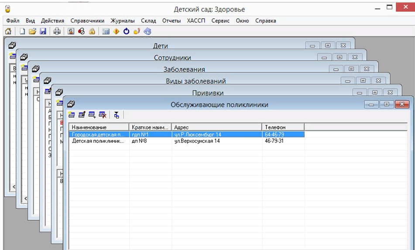This screenshot has height=250, width=415.
Task: Click the delete record icon with red X
Action: click(x=103, y=115)
